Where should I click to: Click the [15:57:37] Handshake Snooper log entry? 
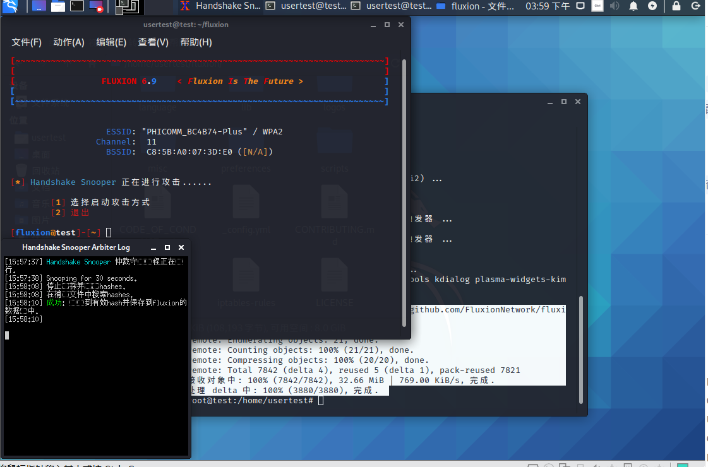94,265
